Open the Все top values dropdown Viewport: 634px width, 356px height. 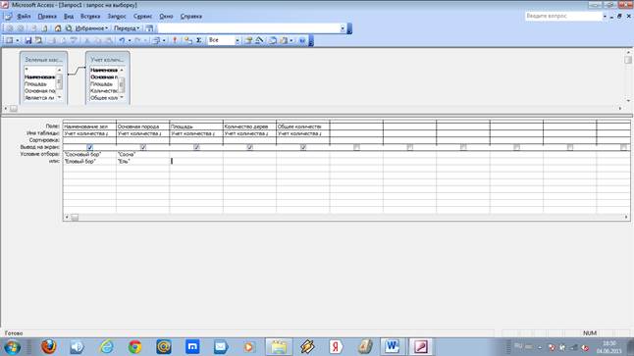[237, 40]
